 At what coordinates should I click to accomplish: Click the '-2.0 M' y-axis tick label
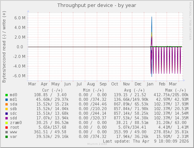coord(19,56)
